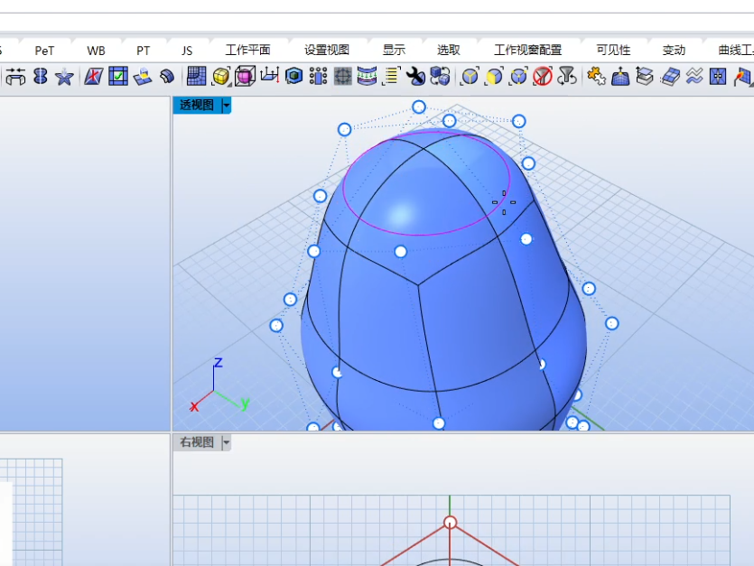Open the 透视图 viewport dropdown arrow

coord(227,105)
